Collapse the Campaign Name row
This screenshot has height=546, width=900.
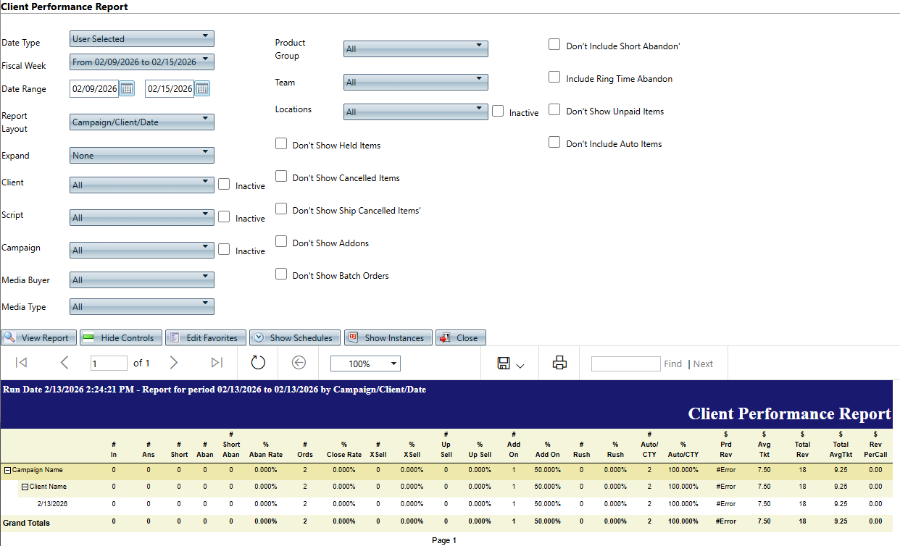[7, 470]
